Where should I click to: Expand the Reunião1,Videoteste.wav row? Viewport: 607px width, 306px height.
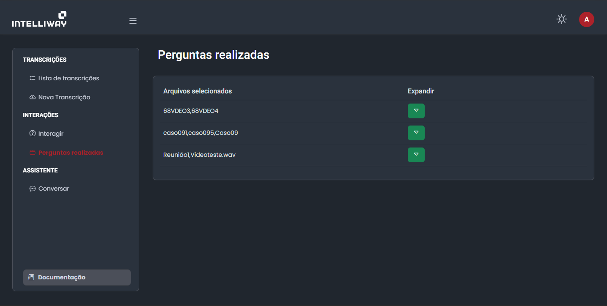coord(416,155)
